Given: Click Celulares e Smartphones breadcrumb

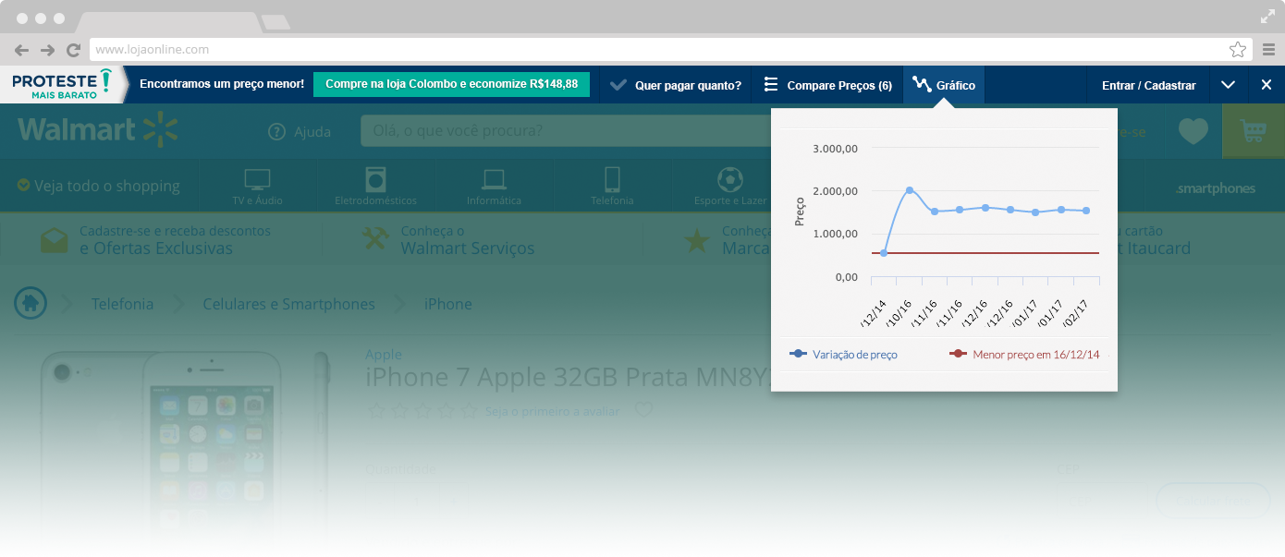Looking at the screenshot, I should 289,304.
